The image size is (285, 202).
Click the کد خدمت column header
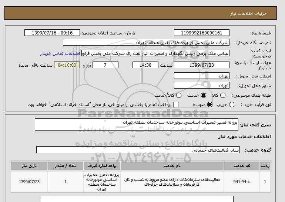tap(242, 166)
